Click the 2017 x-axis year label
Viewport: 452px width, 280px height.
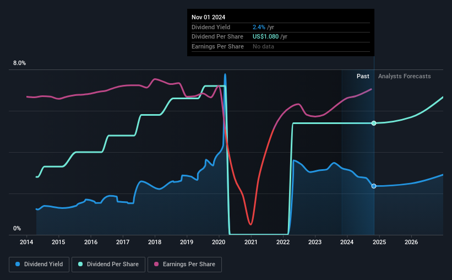123,242
